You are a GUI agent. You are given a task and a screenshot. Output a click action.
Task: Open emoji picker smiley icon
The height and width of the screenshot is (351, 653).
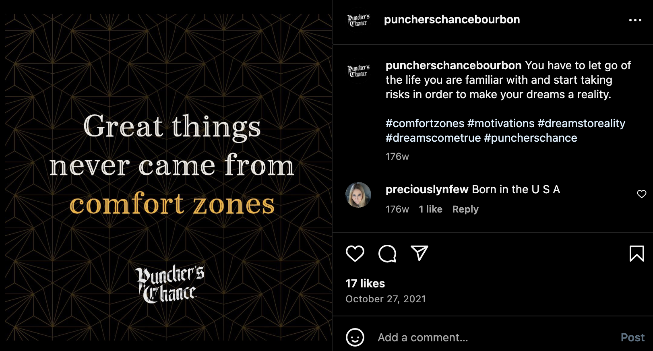(x=355, y=337)
